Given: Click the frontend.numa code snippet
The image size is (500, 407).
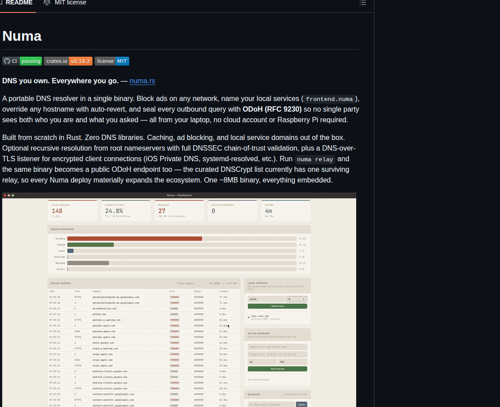Looking at the screenshot, I should (x=329, y=99).
